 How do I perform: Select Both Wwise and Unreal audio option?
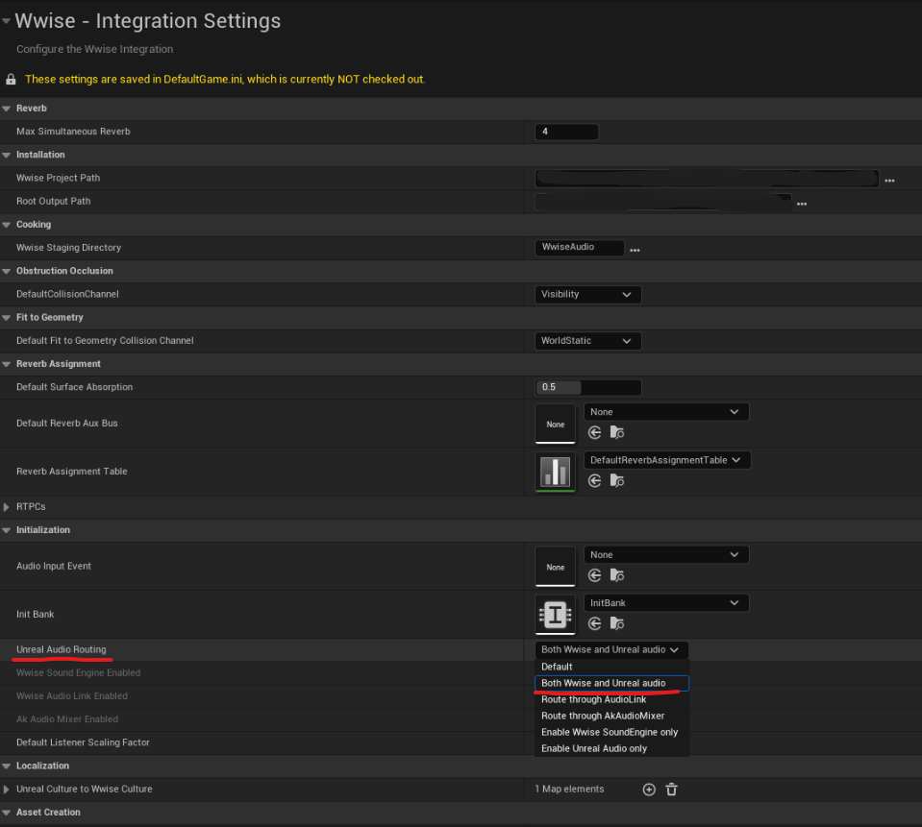[611, 683]
